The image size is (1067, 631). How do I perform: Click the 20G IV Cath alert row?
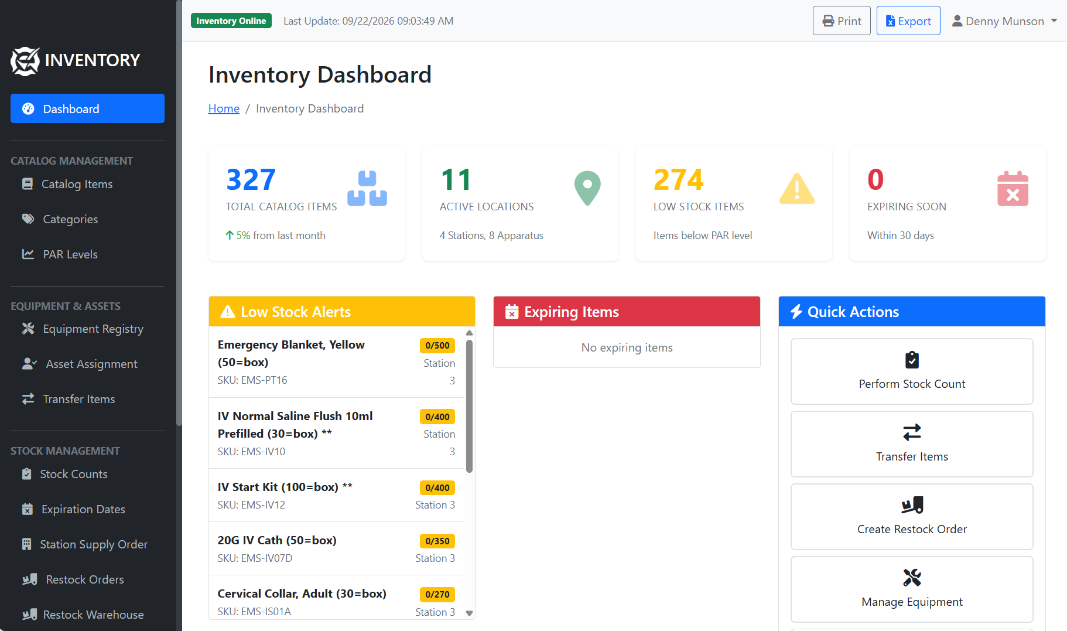pos(336,548)
